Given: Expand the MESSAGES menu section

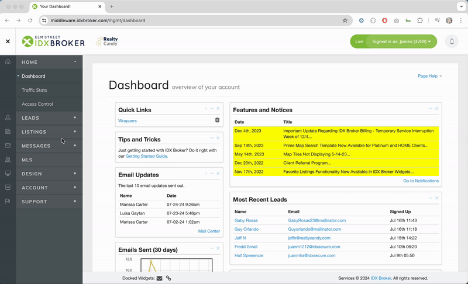Looking at the screenshot, I should coord(75,146).
